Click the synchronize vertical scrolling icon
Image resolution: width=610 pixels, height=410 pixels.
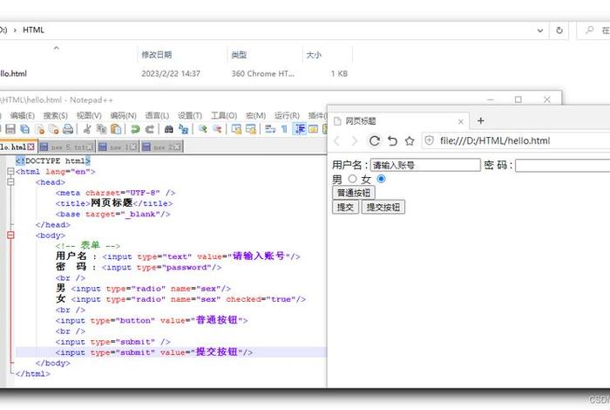click(x=236, y=129)
